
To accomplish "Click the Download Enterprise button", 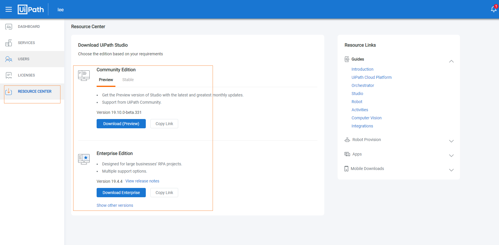I will [121, 193].
